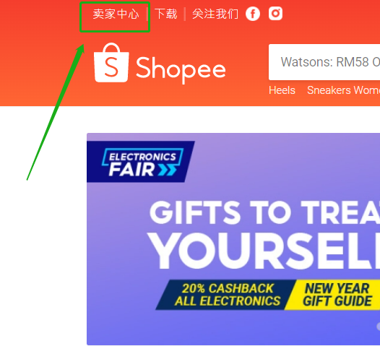Click the 下载 download link

pos(166,14)
